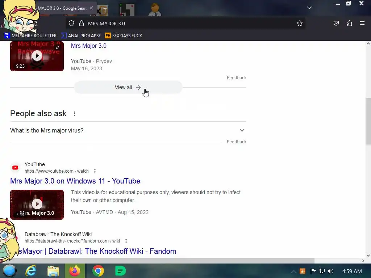Screen dimensions: 371x278
Task: Click the vertical scrollbar thumb of the page
Action: pyautogui.click(x=368, y=121)
